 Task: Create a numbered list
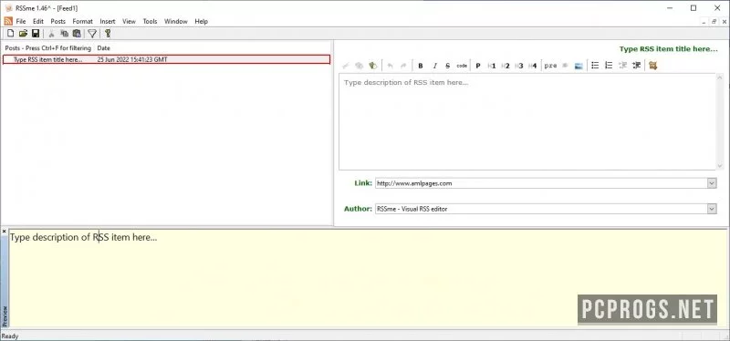pyautogui.click(x=609, y=66)
